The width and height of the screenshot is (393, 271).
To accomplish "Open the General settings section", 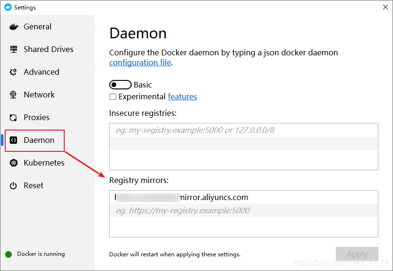I will point(37,26).
